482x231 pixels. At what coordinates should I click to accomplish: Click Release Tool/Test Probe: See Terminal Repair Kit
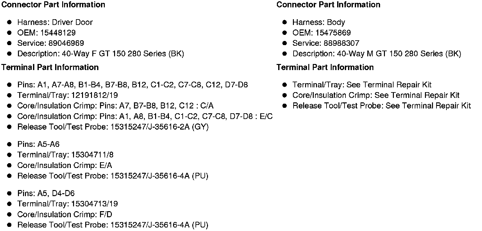point(381,106)
